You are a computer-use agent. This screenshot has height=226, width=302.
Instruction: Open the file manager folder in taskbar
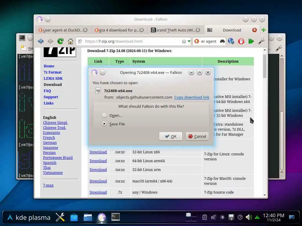88,217
